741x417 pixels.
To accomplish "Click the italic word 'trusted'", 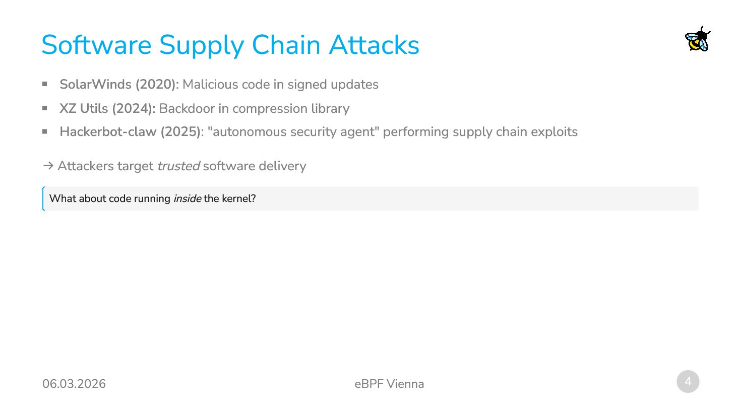I will click(x=178, y=166).
